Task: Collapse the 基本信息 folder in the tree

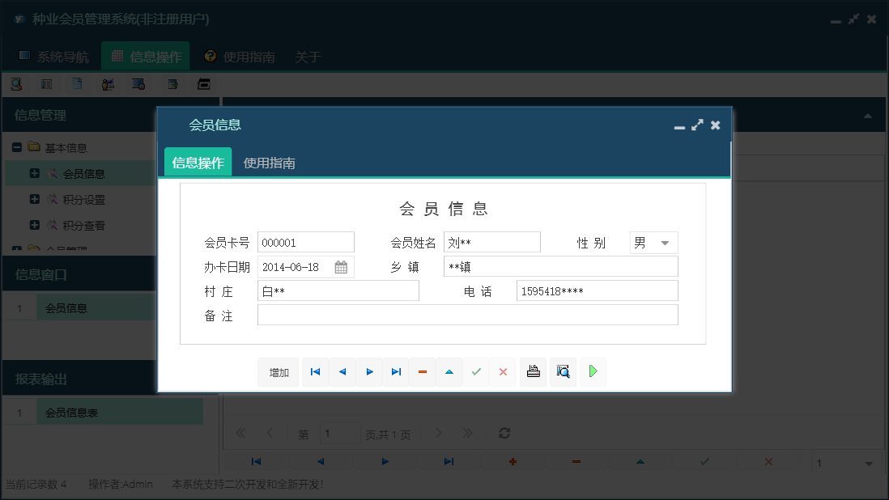Action: tap(16, 146)
